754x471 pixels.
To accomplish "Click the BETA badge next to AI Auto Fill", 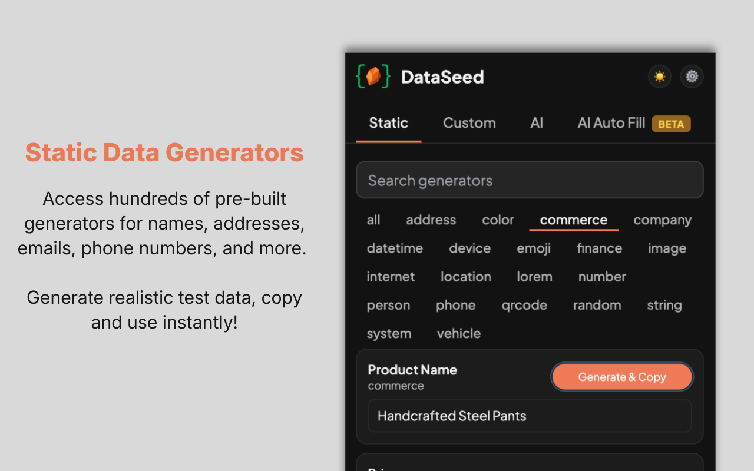I will point(671,124).
